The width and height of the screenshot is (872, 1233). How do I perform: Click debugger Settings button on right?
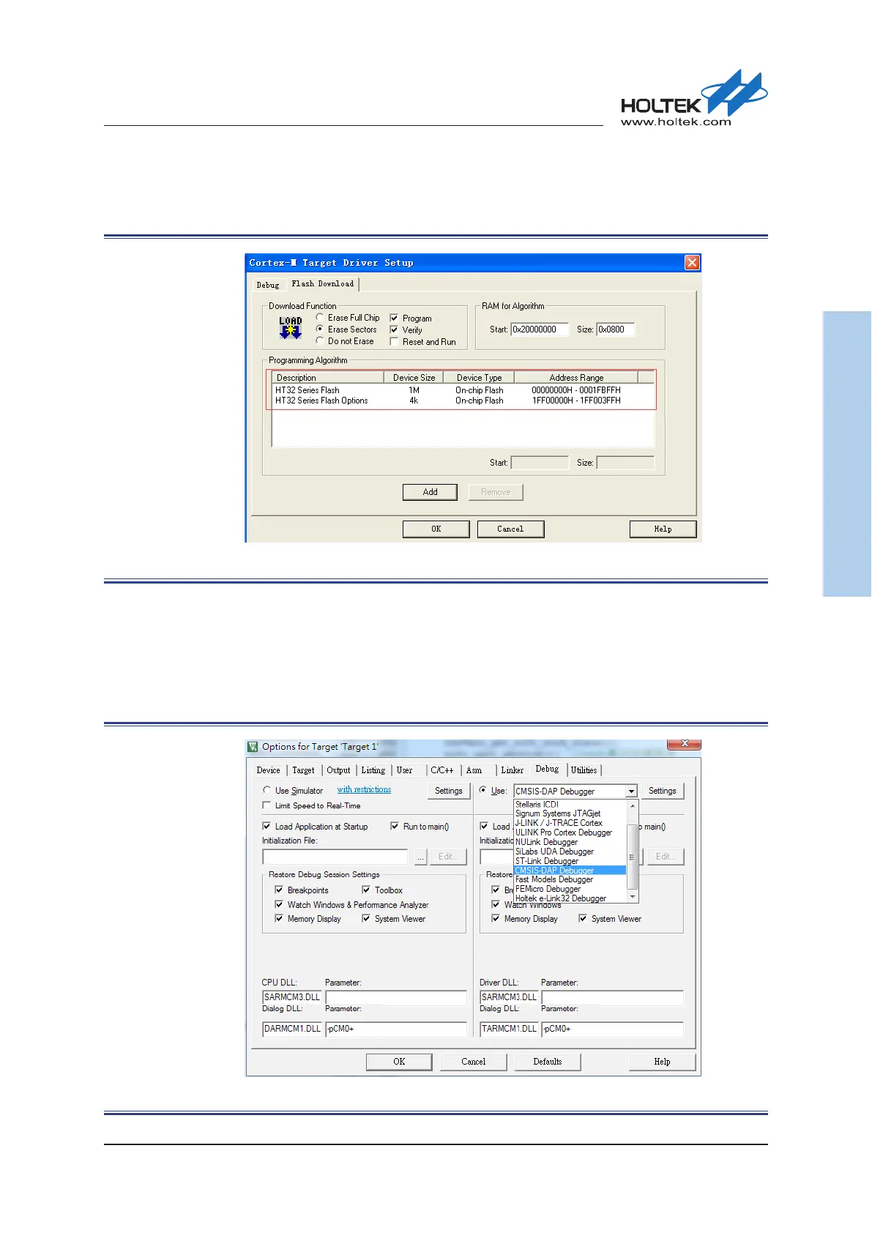tap(663, 791)
